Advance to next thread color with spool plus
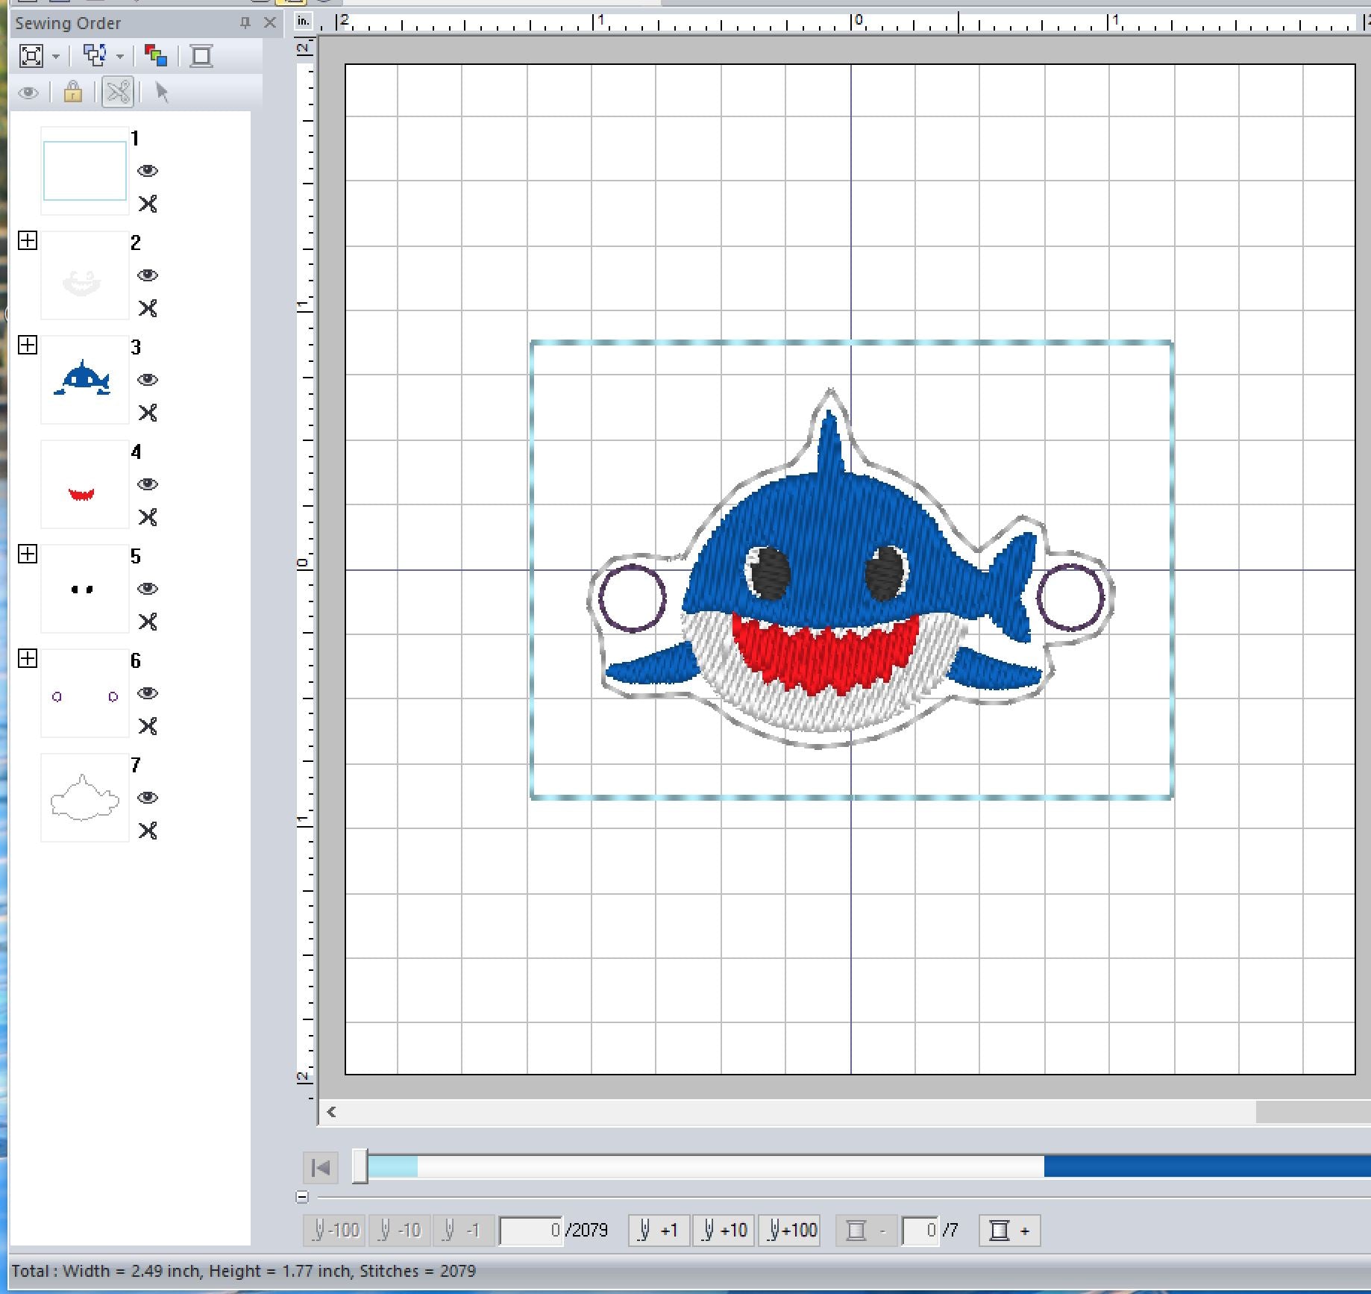 [1008, 1231]
